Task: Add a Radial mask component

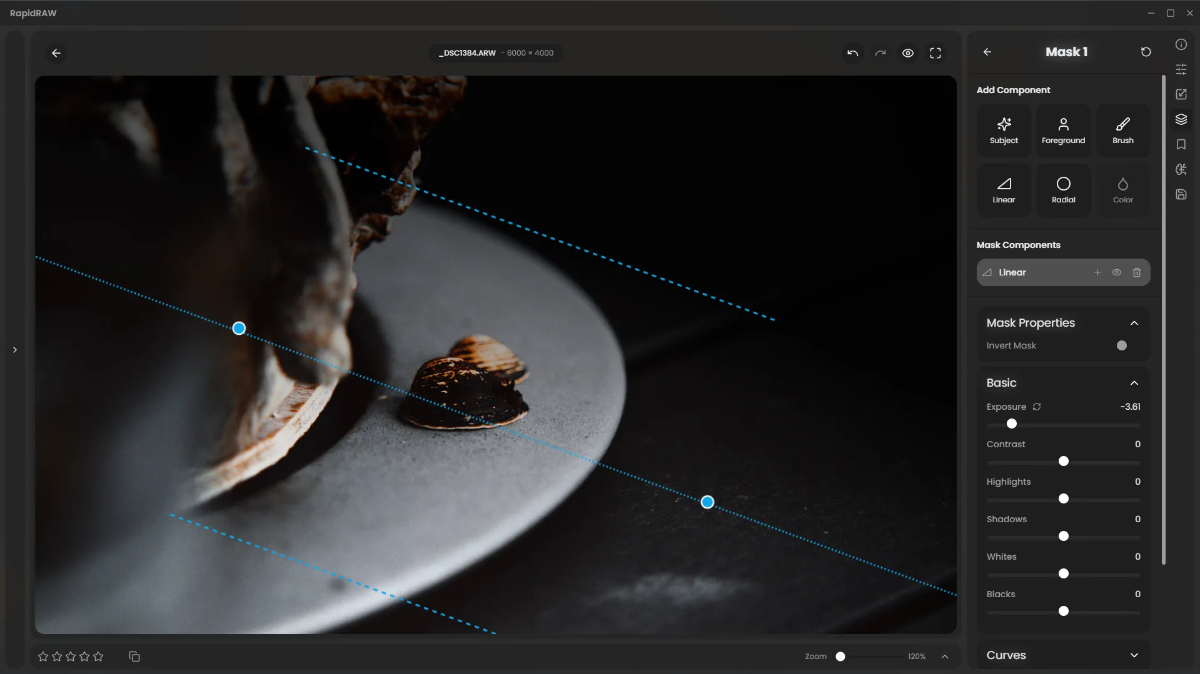Action: click(x=1063, y=190)
